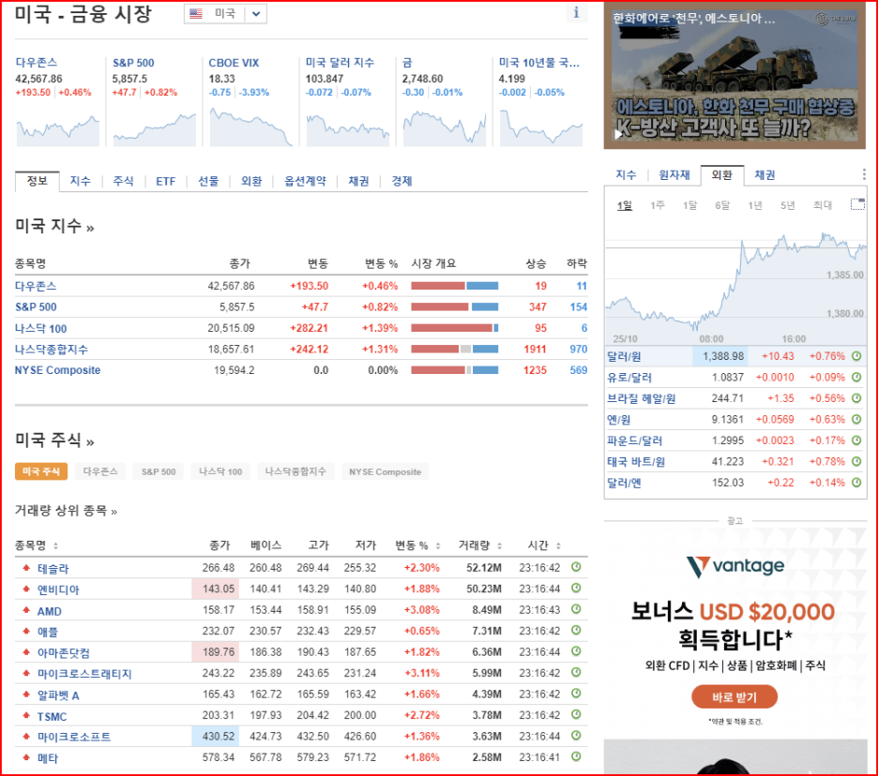Screen dimensions: 878x776
Task: Switch to the 지수 tab in main navigation
Action: (80, 181)
